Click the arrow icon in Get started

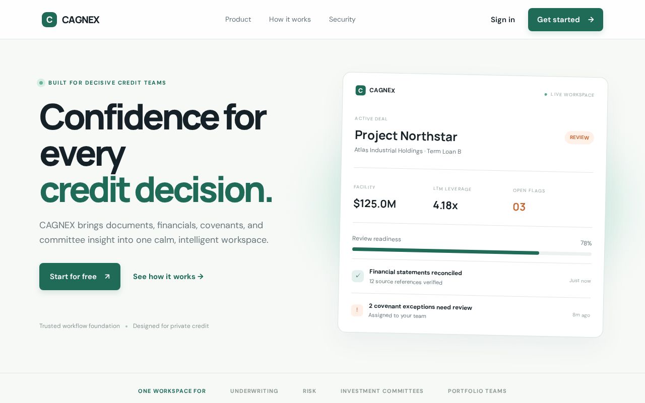tap(591, 20)
